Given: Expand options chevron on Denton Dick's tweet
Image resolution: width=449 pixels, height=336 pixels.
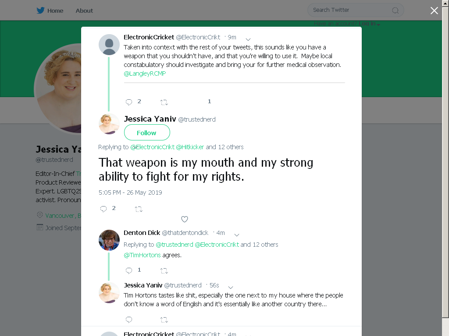Looking at the screenshot, I should (237, 235).
